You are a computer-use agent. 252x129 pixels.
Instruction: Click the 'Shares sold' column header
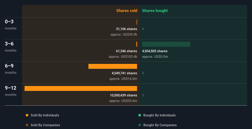tap(127, 11)
